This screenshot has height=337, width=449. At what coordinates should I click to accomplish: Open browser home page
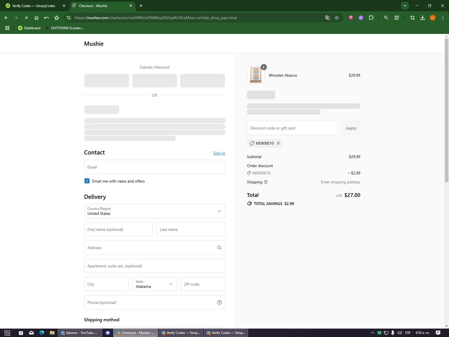[37, 18]
